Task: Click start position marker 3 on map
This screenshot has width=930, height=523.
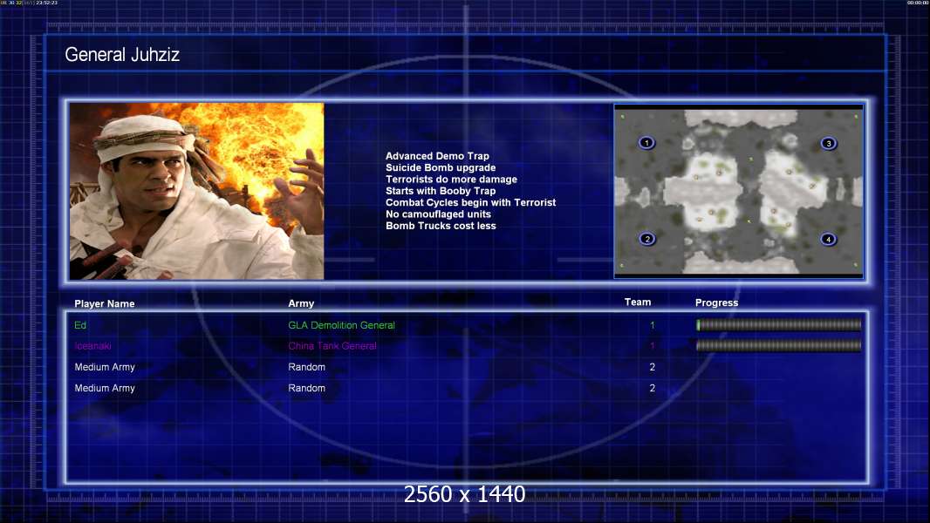Action: click(x=829, y=143)
